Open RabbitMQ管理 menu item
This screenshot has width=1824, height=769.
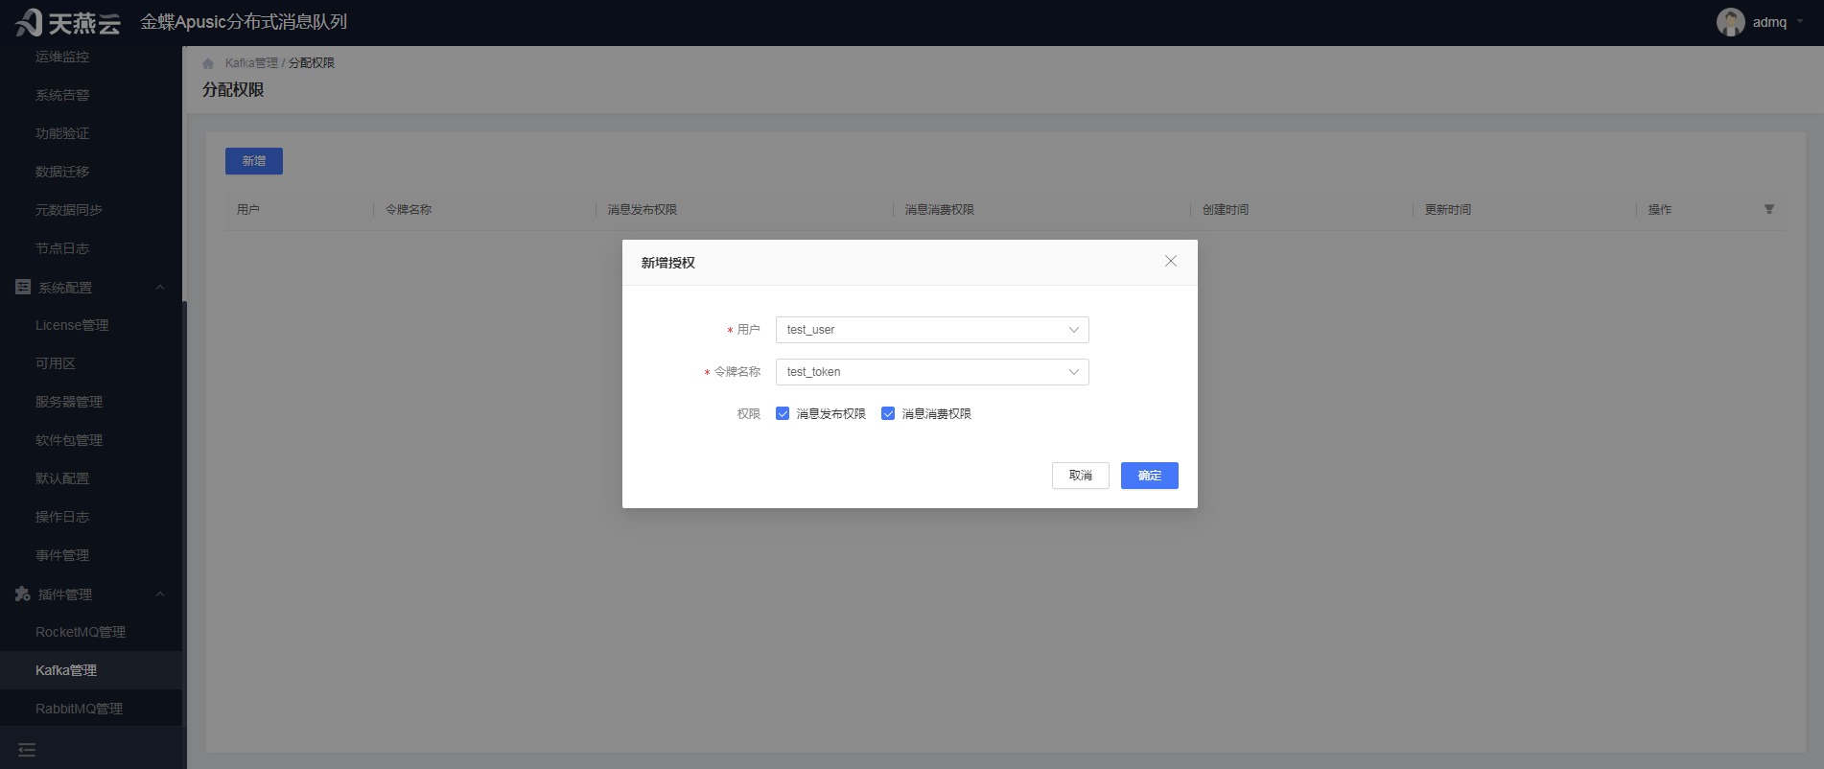point(80,709)
